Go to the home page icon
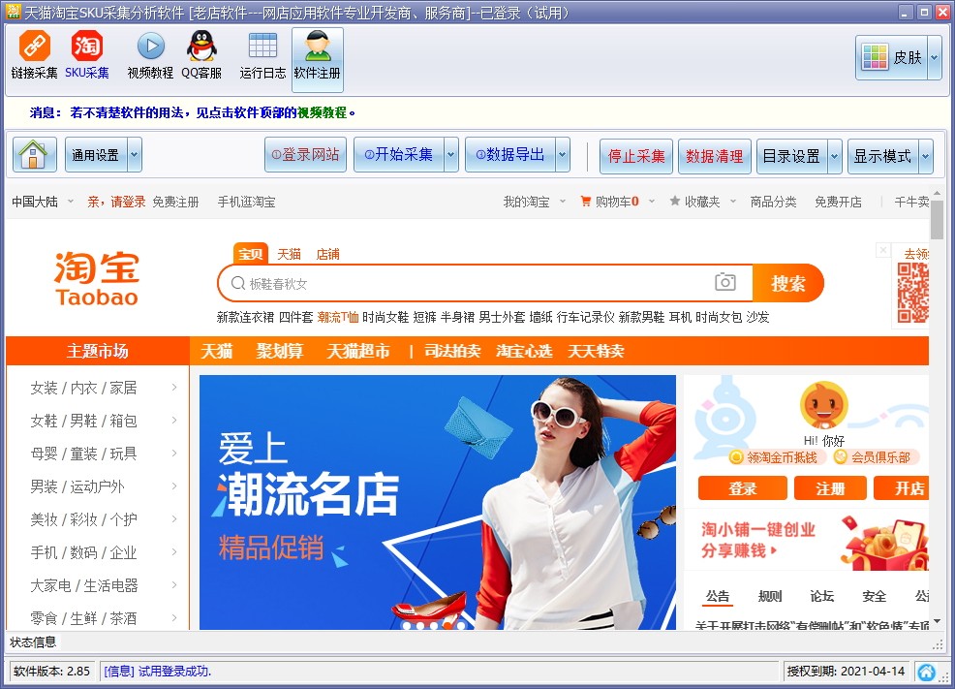Viewport: 955px width, 689px height. (x=35, y=155)
